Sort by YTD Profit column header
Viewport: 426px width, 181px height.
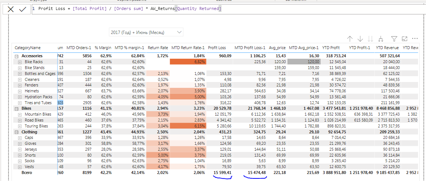click(331, 48)
